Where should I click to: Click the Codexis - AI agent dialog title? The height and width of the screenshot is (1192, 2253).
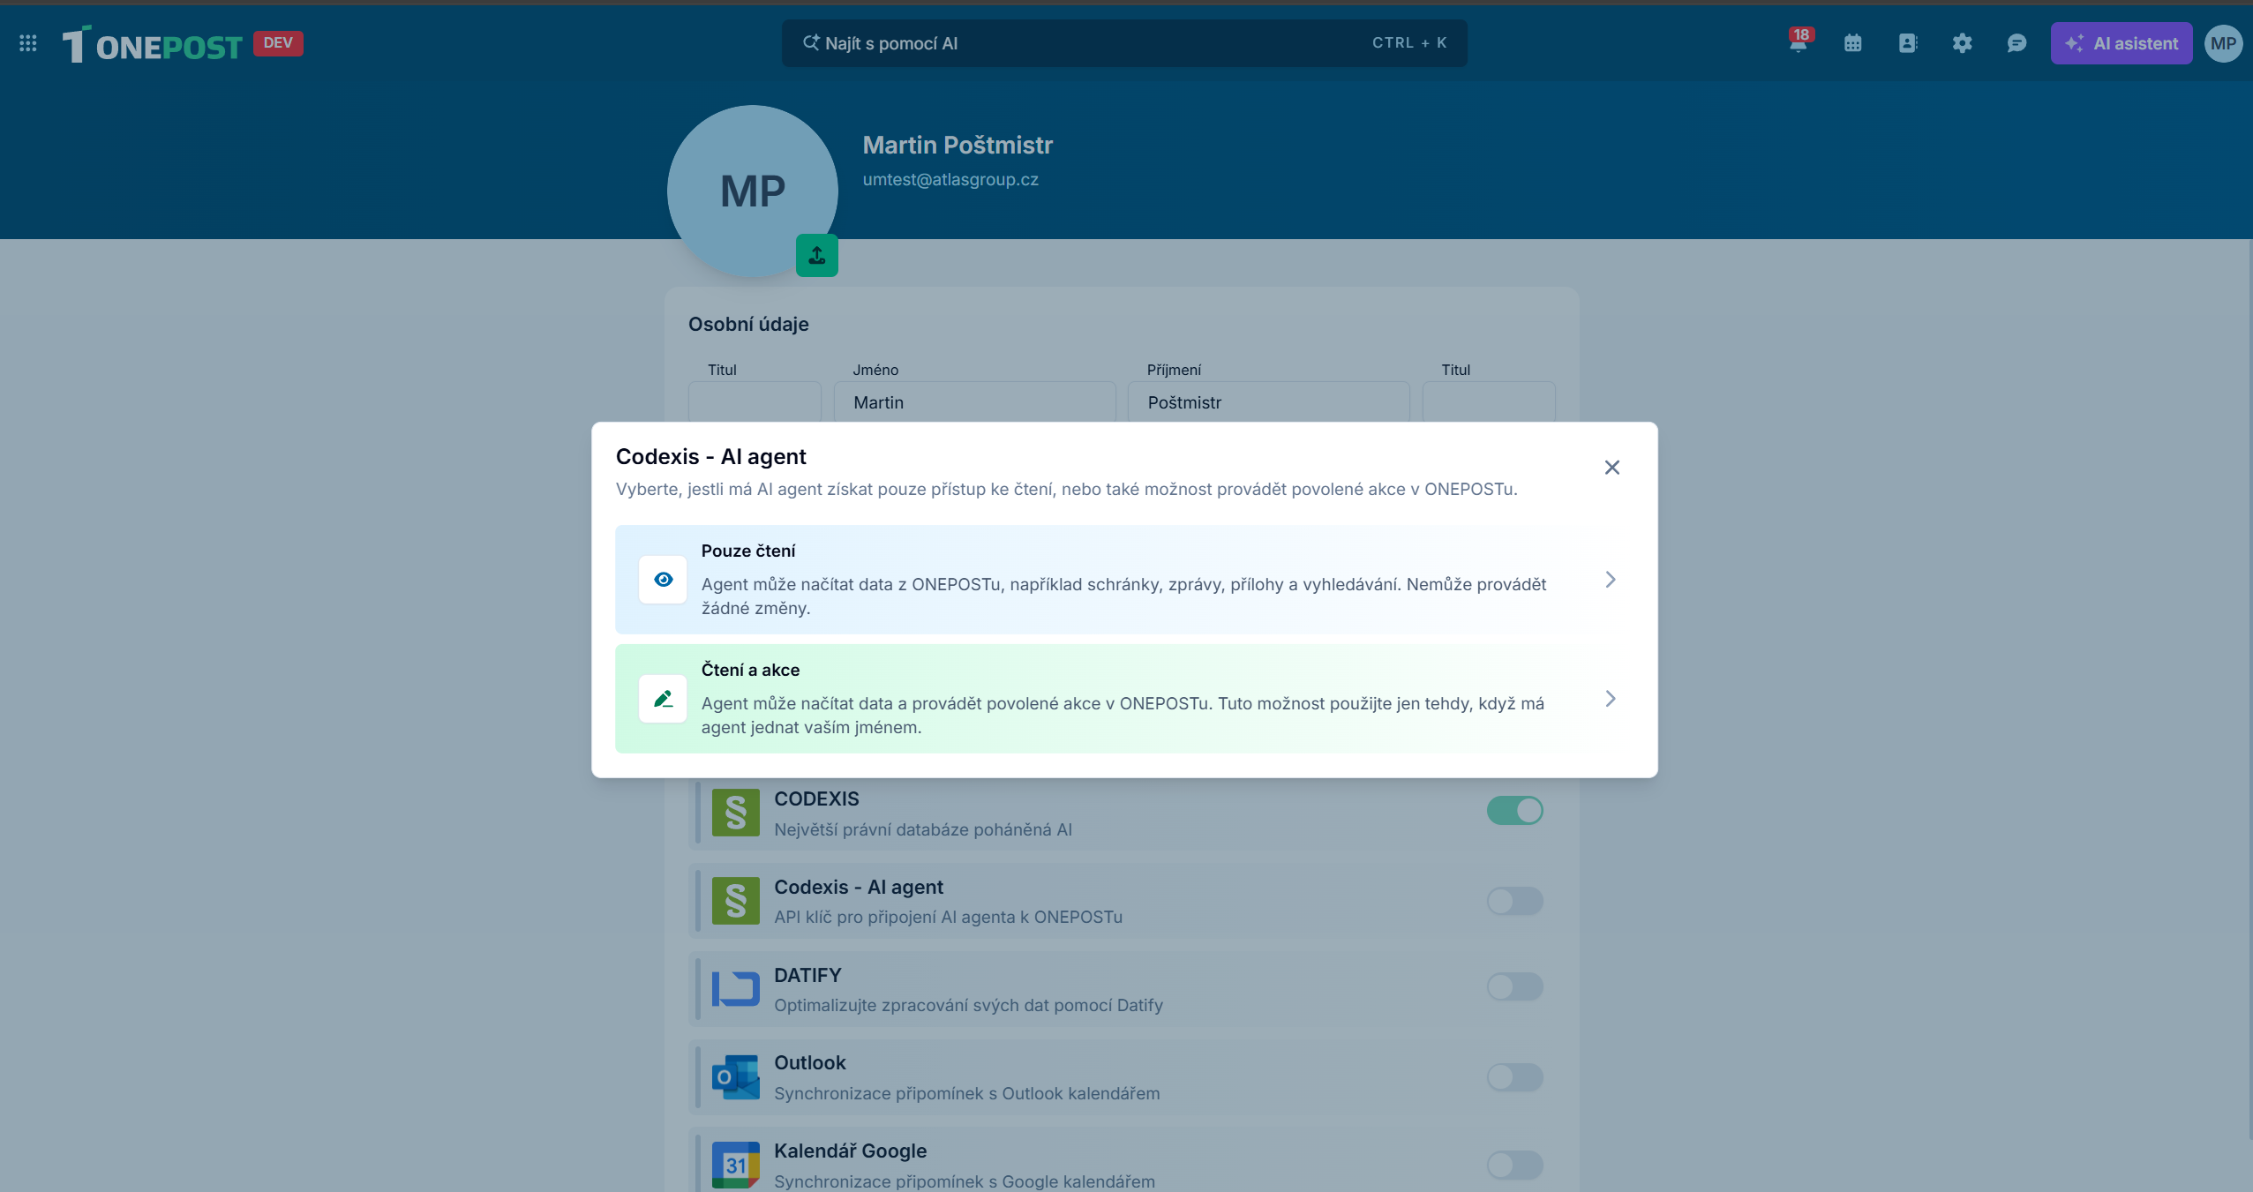710,457
